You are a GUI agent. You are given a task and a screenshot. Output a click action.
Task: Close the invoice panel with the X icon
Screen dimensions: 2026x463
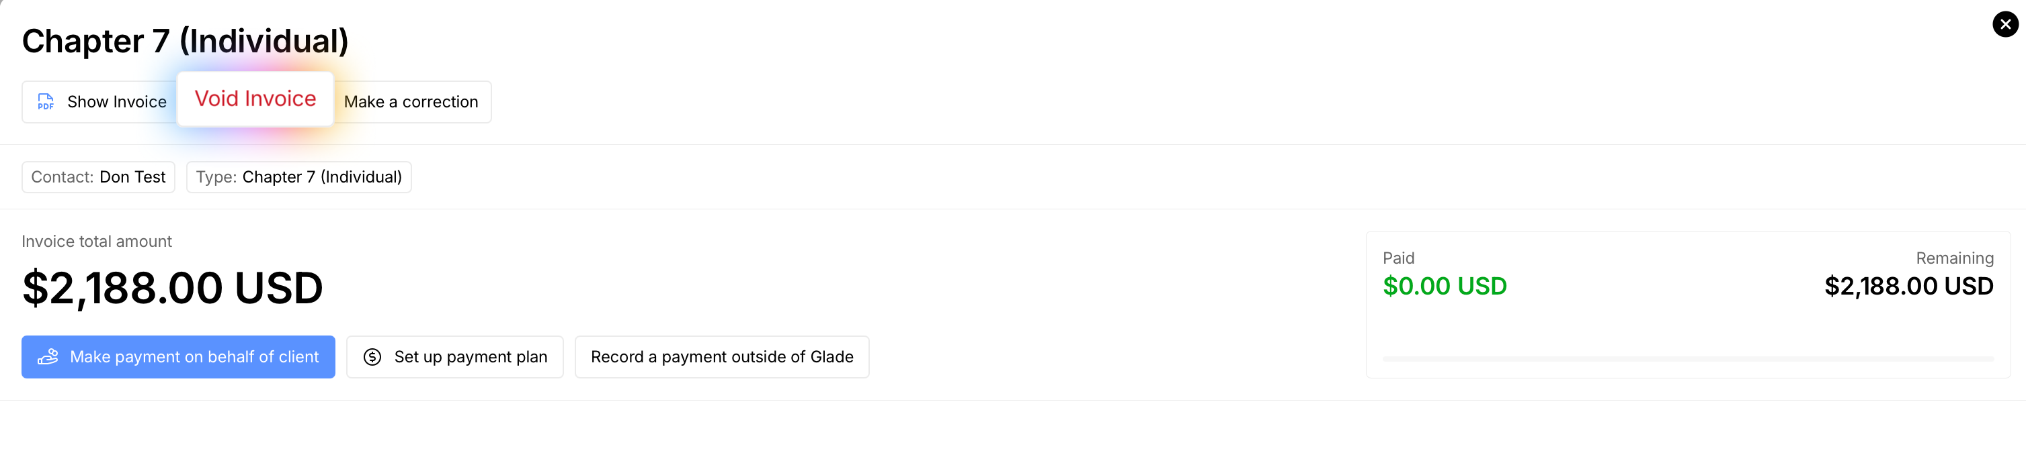coord(2004,24)
